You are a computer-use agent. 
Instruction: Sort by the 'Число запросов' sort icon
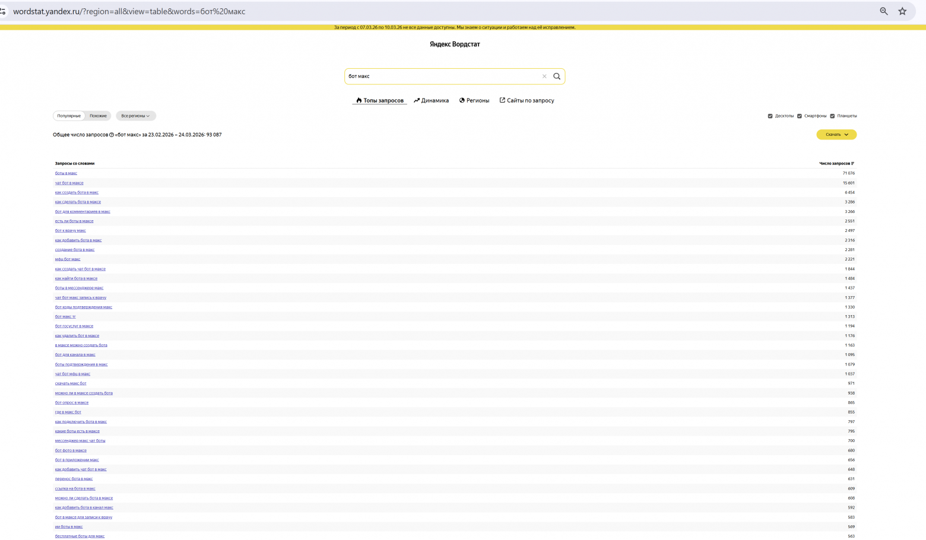(852, 163)
